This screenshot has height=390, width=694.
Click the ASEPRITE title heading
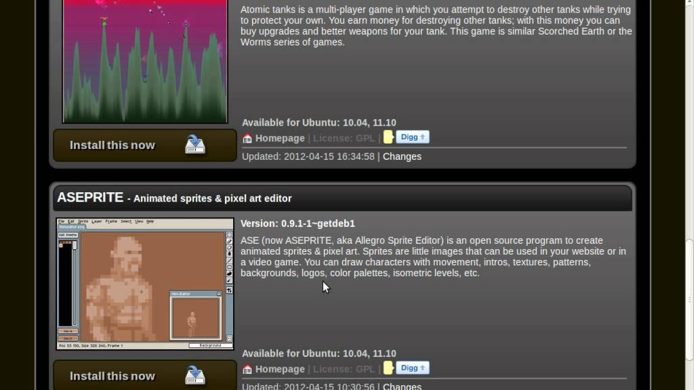90,197
